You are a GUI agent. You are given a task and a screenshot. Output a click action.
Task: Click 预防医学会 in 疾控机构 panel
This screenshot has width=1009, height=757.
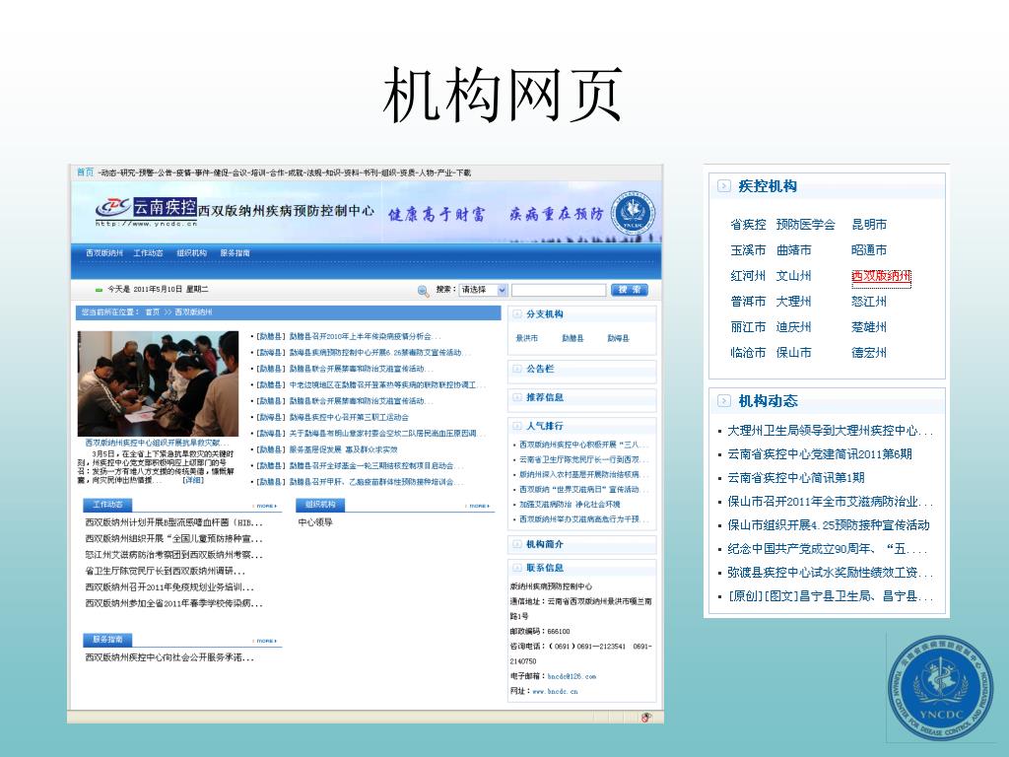[x=805, y=225]
